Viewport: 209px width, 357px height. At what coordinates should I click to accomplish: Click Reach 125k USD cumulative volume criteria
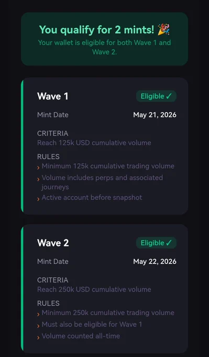pos(94,143)
